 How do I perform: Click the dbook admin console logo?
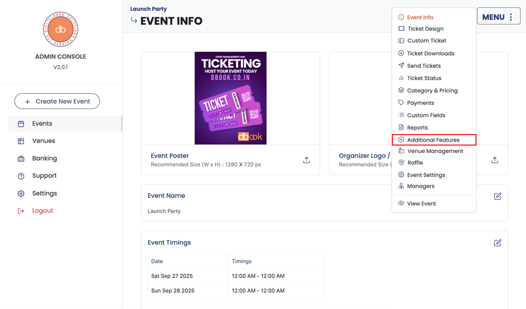[61, 29]
